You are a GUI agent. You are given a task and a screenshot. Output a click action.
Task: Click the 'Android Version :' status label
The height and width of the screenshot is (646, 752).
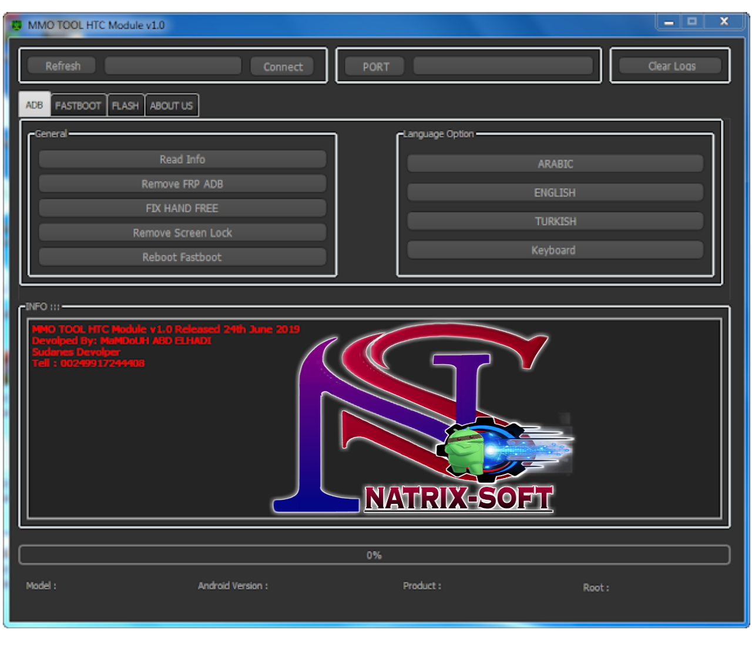tap(233, 586)
